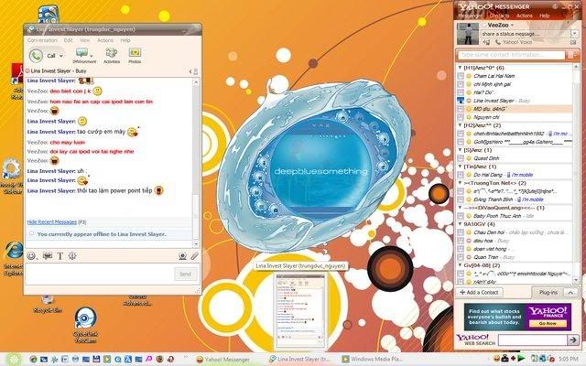Collapse the TruongTon.Net (2) contact group
Image resolution: width=586 pixels, height=366 pixels.
(460, 183)
